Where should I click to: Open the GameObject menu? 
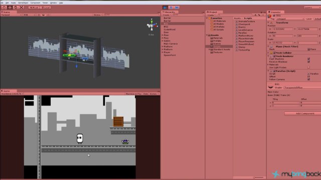[23, 3]
